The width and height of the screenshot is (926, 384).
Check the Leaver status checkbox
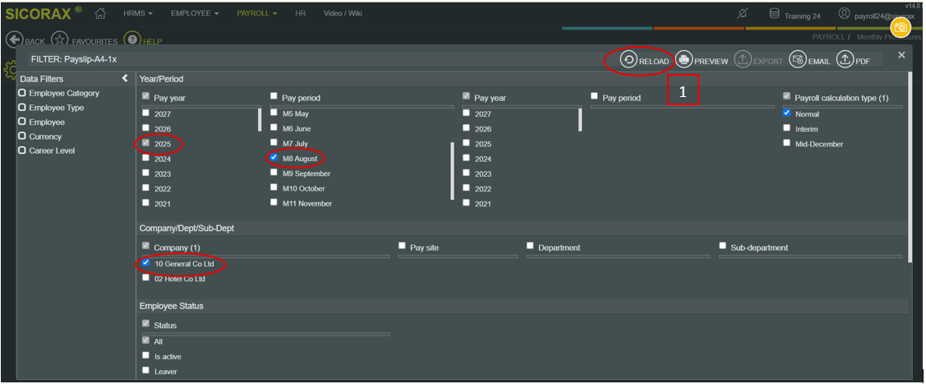coord(146,370)
